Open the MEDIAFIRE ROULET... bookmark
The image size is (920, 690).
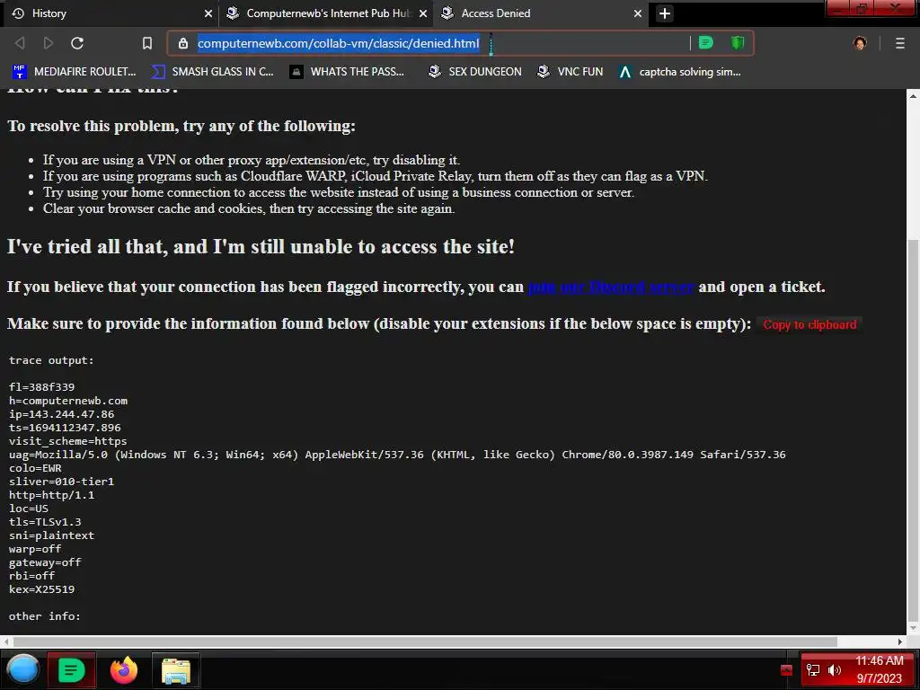click(74, 72)
